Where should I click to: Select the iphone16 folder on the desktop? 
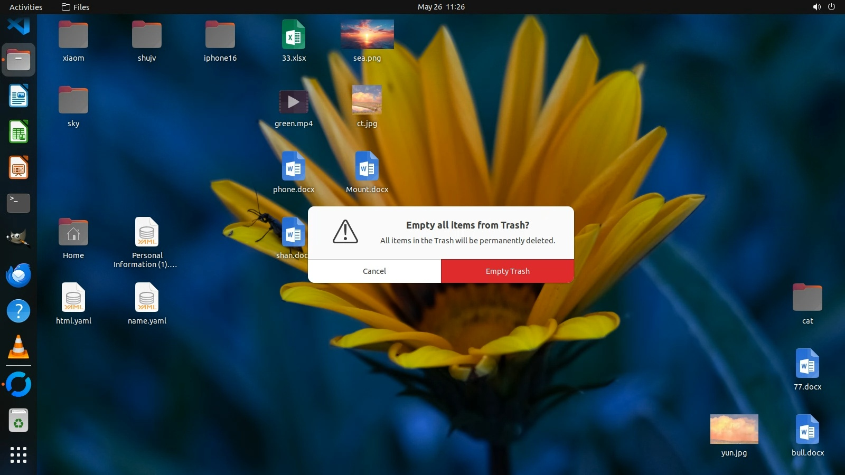coord(220,35)
